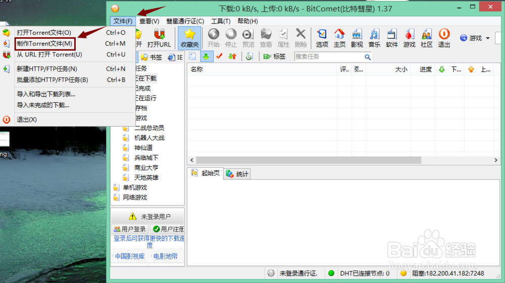
Task: Select 批量添加HTTP/FTP任务(B) entry
Action: point(68,80)
